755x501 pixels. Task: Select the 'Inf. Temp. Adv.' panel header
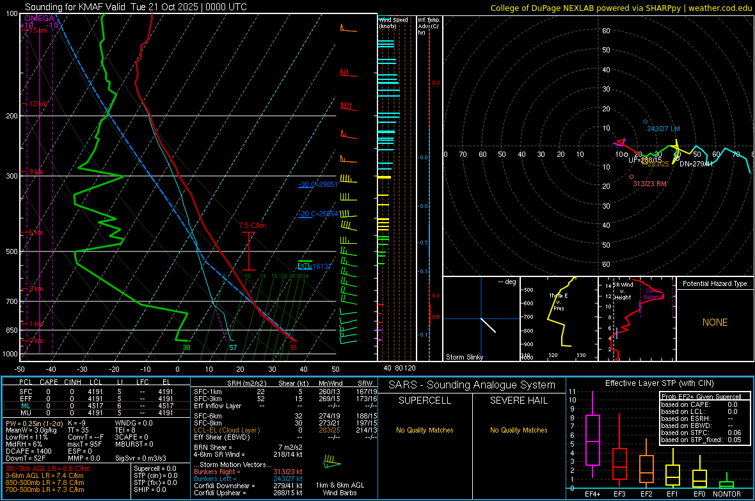click(429, 26)
